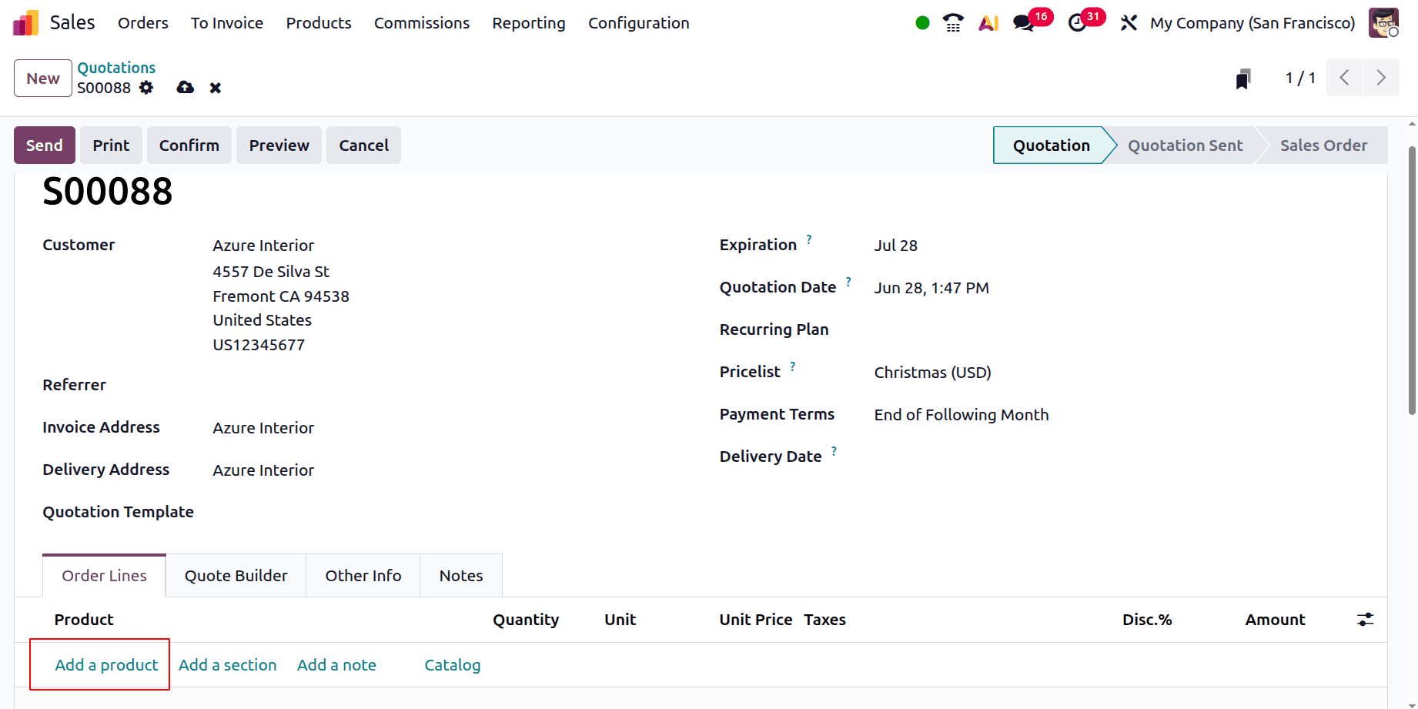Open the Products menu
The image size is (1418, 709).
tap(319, 23)
